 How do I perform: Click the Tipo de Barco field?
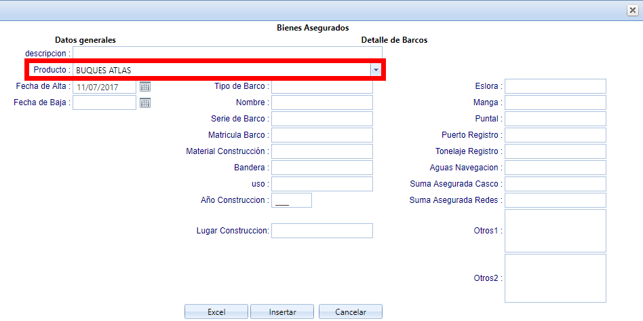tap(321, 86)
